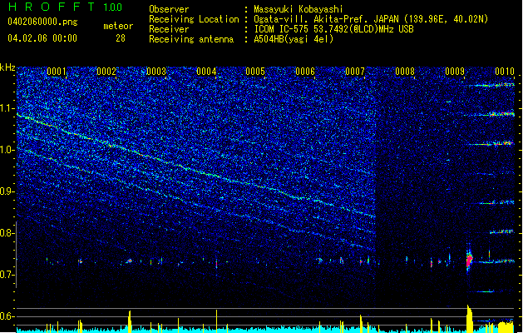Click the Receiving Location value line
Screen dimensions: 523x333
click(371, 19)
